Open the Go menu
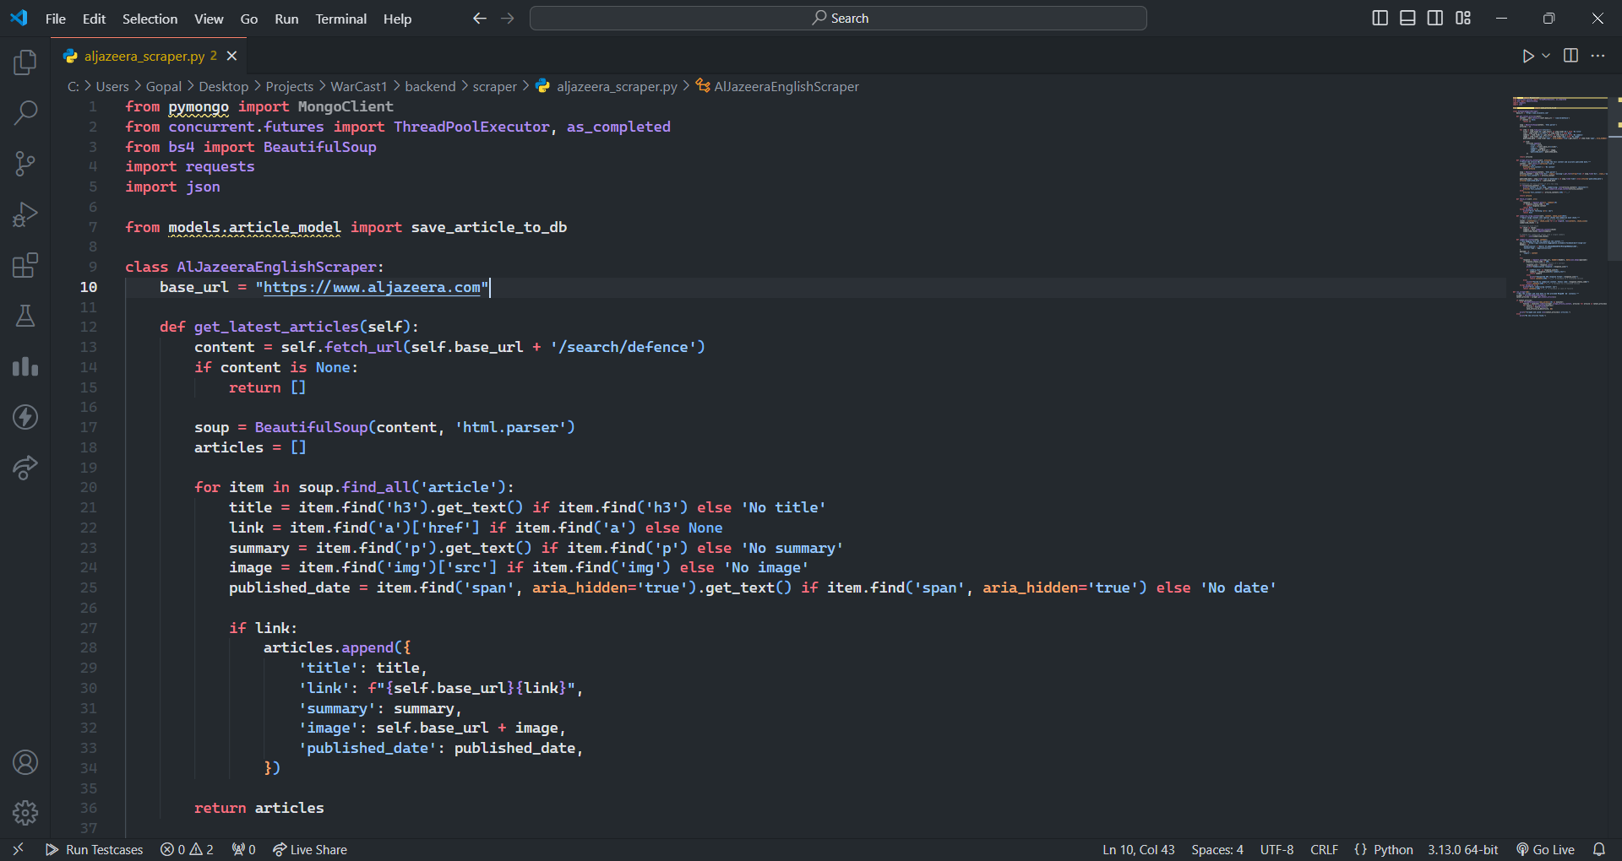1622x861 pixels. pos(249,18)
